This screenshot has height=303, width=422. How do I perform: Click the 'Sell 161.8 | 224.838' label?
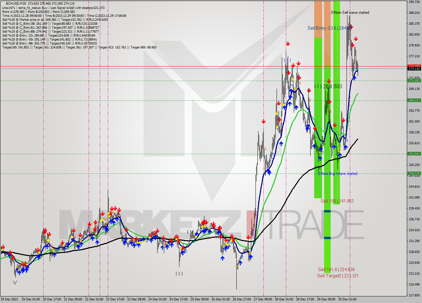[337, 269]
